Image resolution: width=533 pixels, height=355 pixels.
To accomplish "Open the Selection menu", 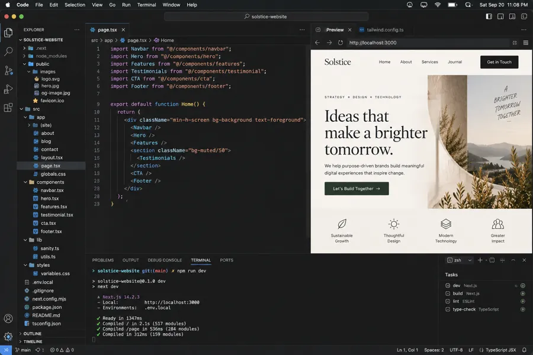I will point(75,5).
